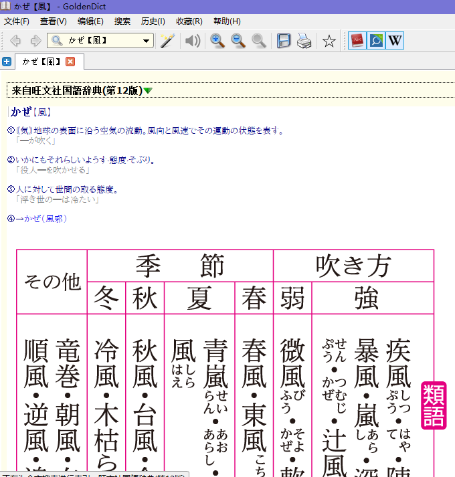Add a new tab with plus button

pos(7,62)
